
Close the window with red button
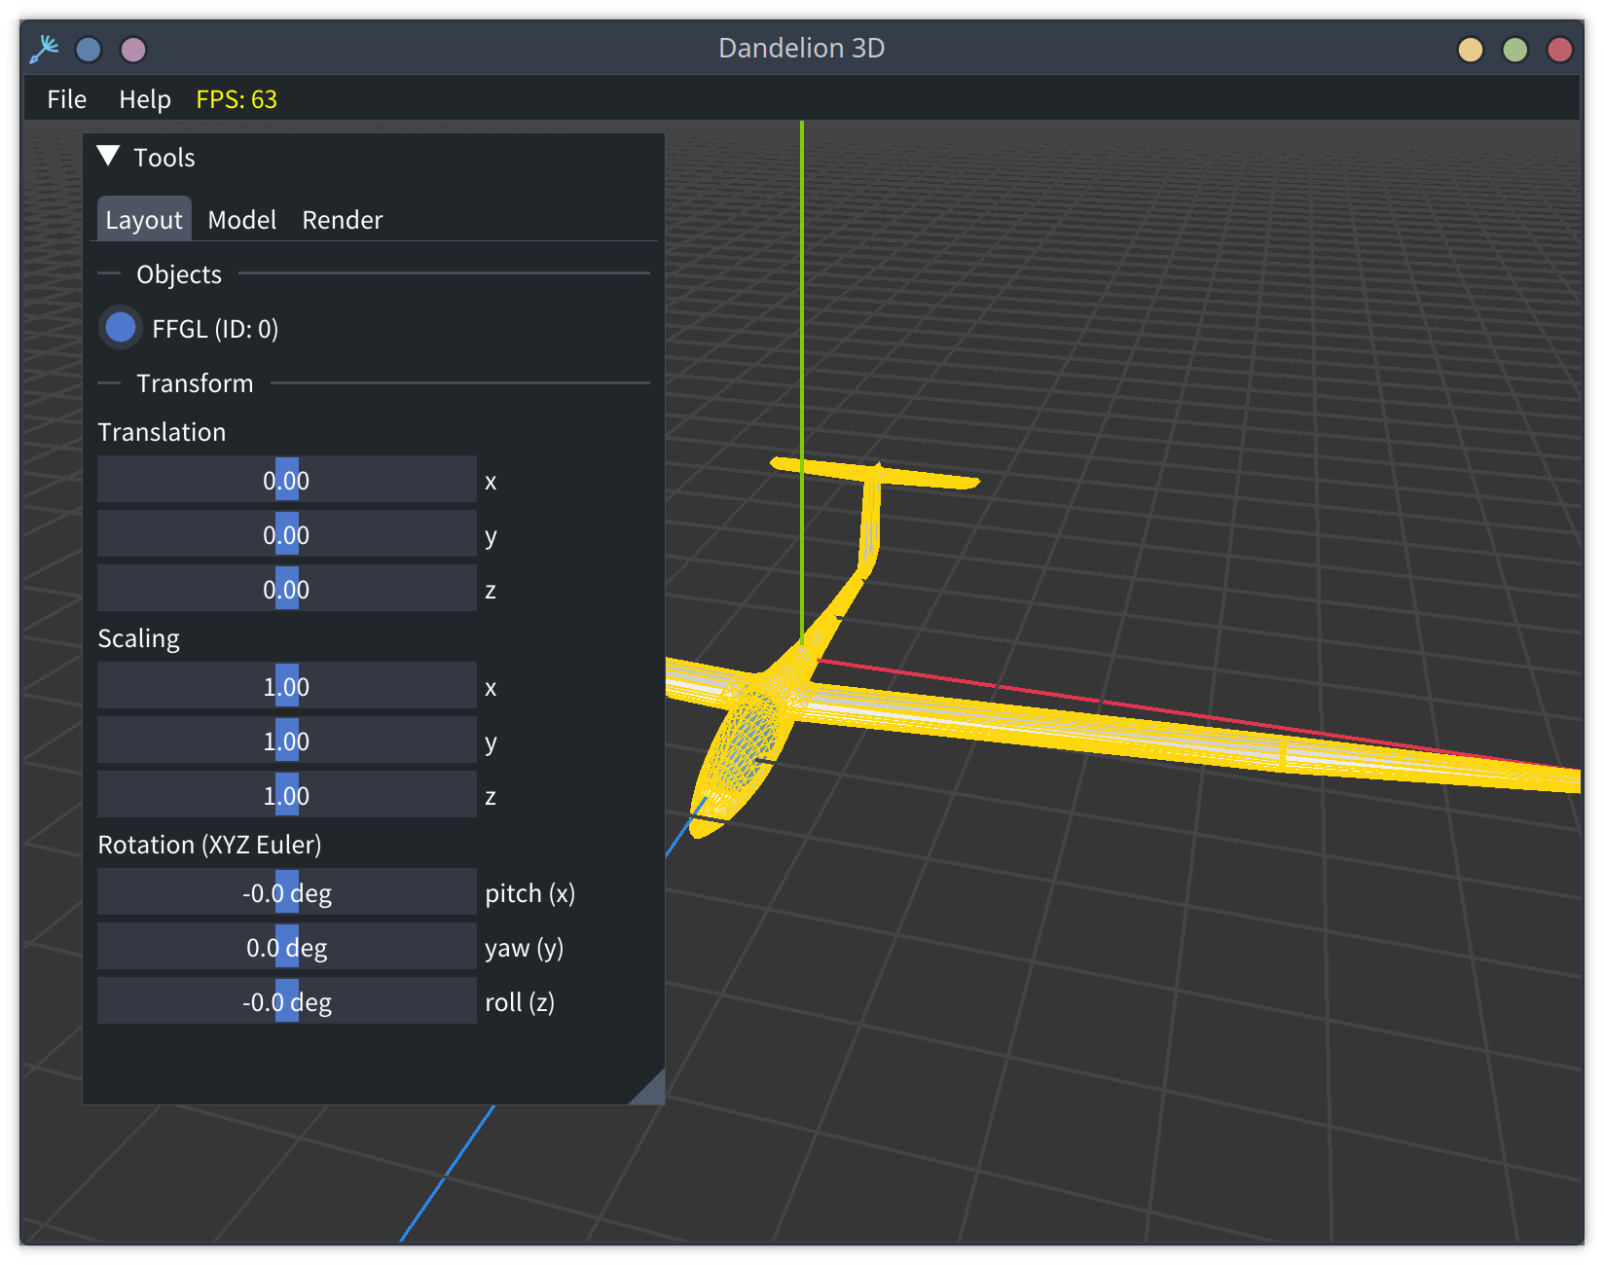[x=1559, y=50]
